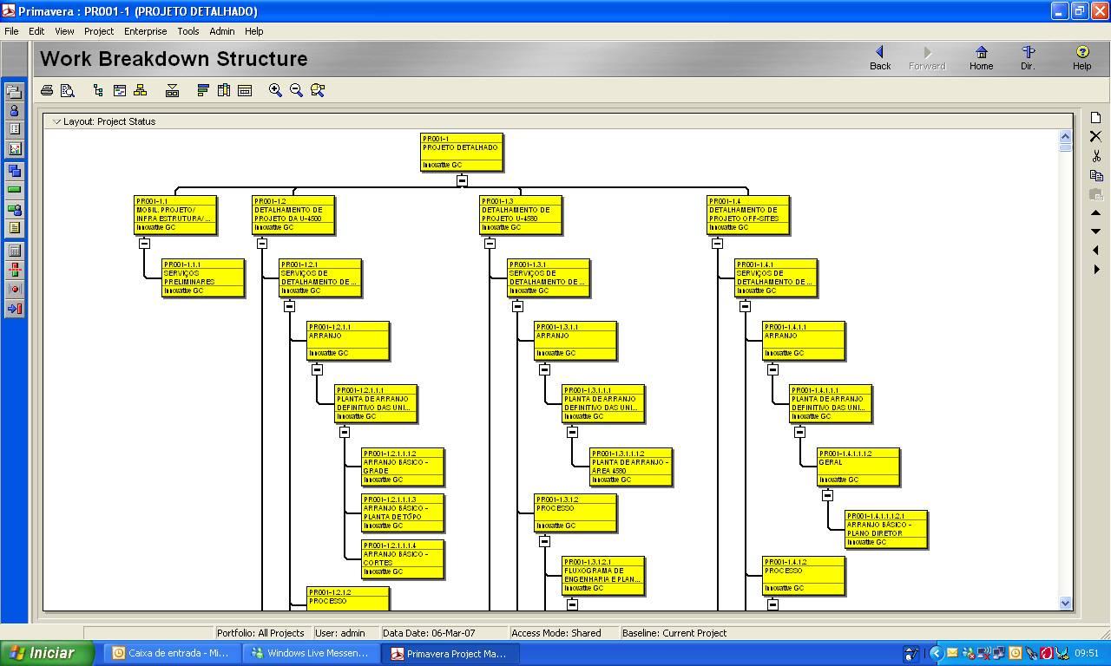Click the Back navigation button
Image resolution: width=1111 pixels, height=666 pixels.
coord(880,58)
